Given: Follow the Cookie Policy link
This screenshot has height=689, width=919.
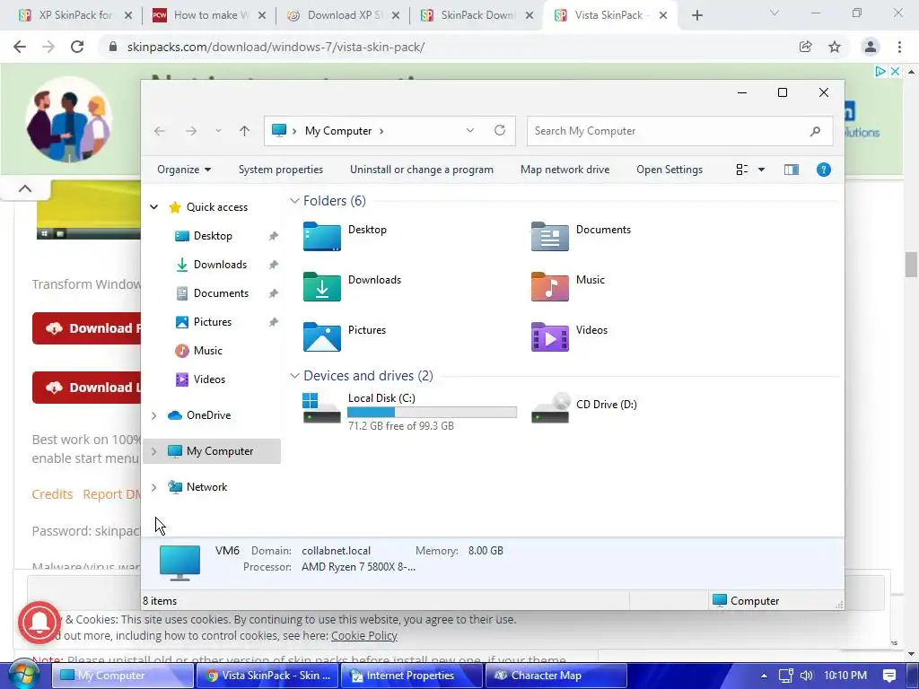Looking at the screenshot, I should pos(364,635).
